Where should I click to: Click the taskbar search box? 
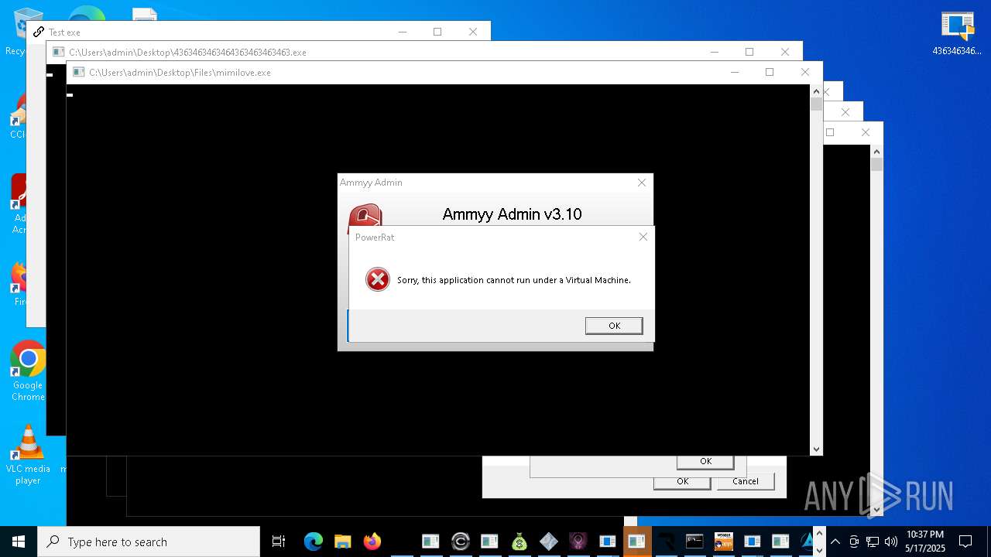[x=149, y=542]
